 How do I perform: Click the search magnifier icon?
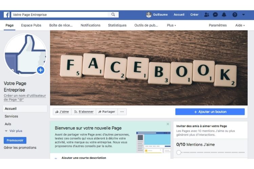[x=113, y=15]
